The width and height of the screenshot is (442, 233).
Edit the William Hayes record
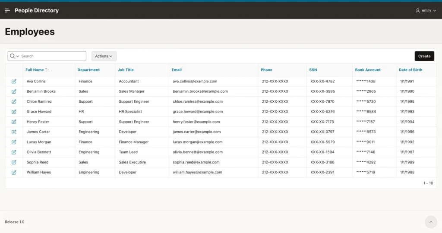tap(14, 173)
